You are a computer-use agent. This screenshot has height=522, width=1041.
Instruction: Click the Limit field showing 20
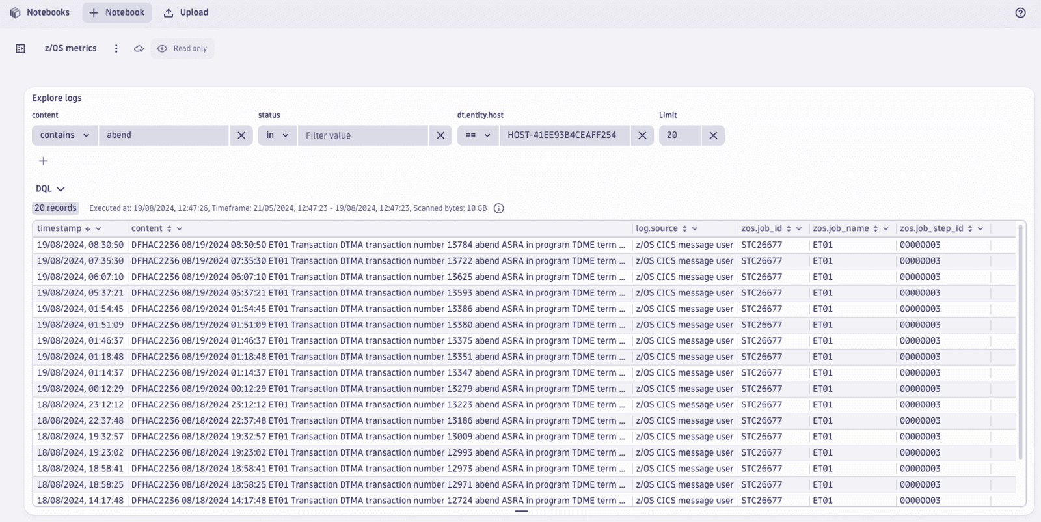coord(679,135)
